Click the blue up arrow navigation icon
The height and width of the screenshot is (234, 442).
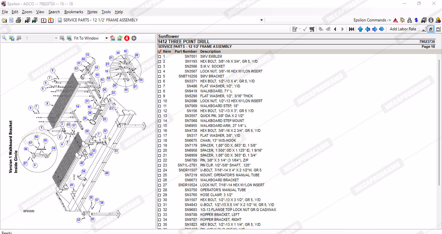point(360,29)
